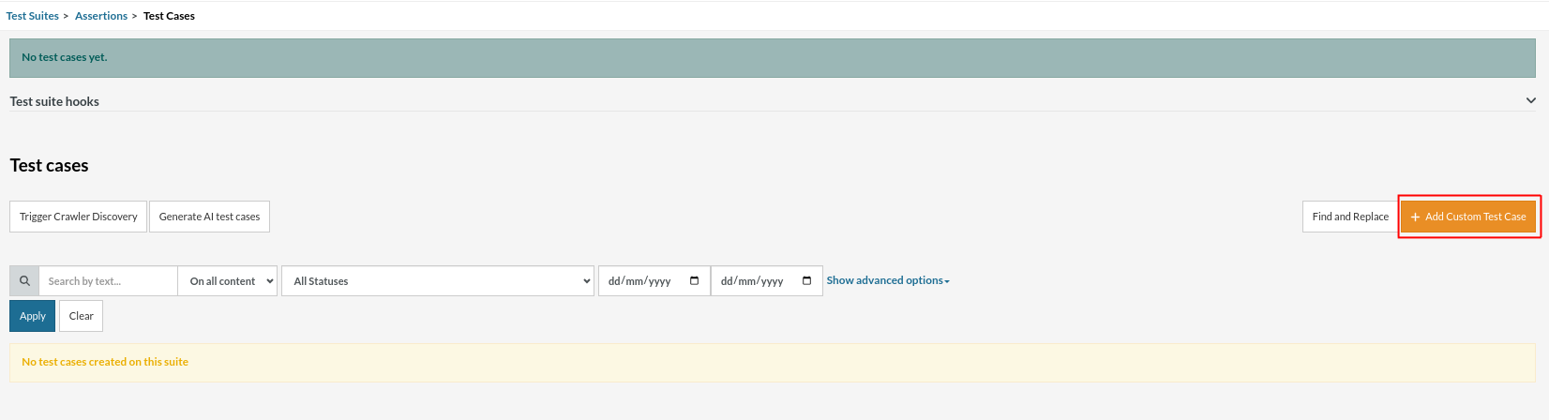This screenshot has width=1549, height=420.
Task: Click the second dd/mm/yyyy date input
Action: (x=755, y=281)
